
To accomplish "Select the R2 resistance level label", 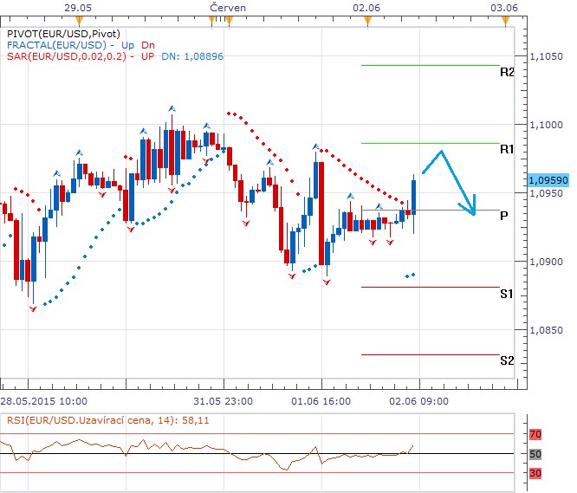I will [507, 72].
